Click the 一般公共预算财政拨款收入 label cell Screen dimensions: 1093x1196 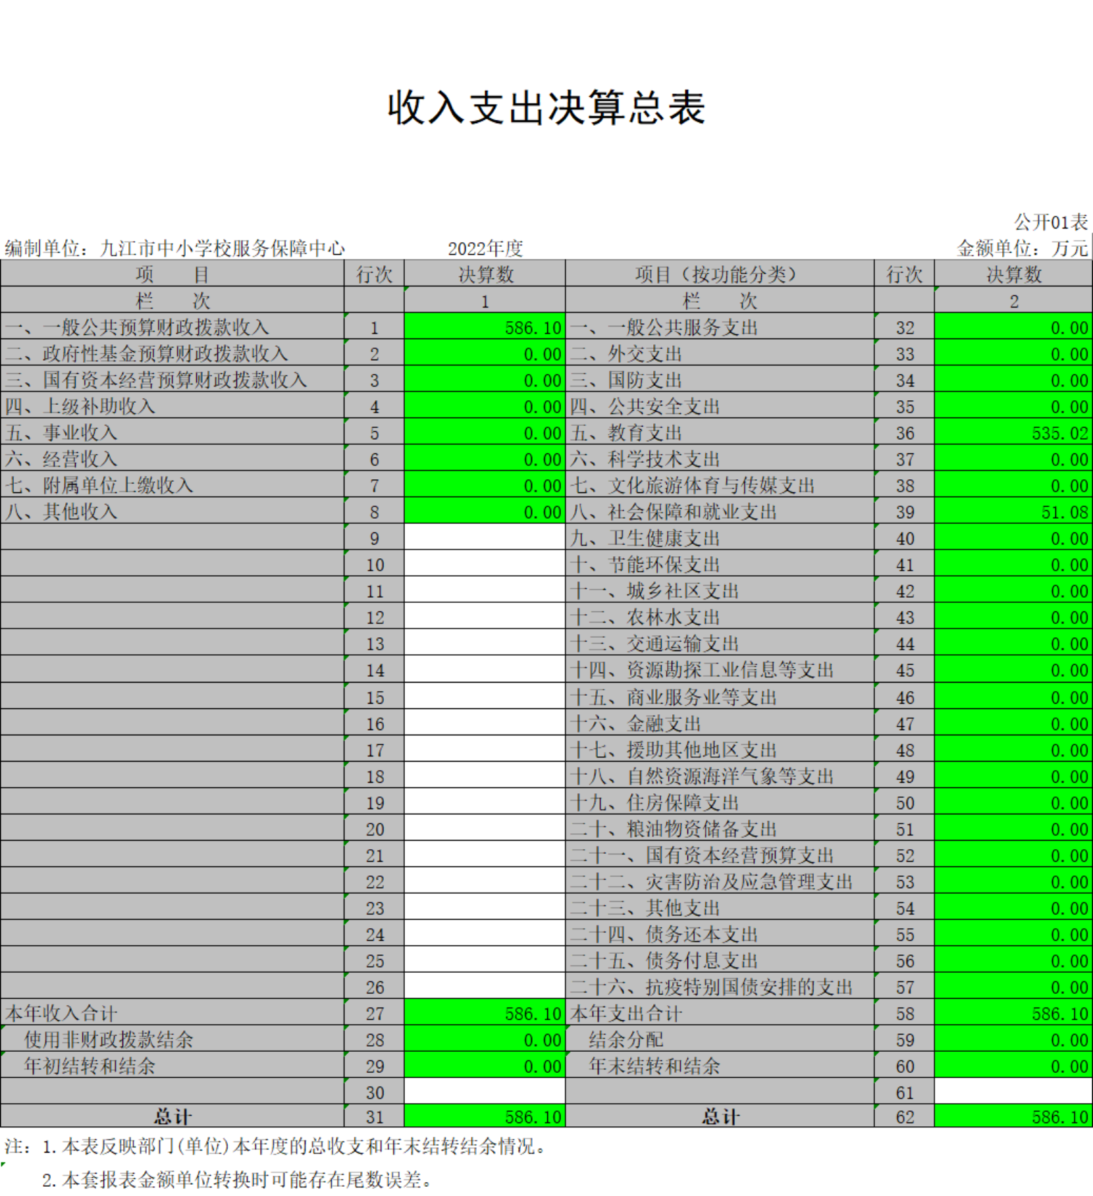[171, 327]
